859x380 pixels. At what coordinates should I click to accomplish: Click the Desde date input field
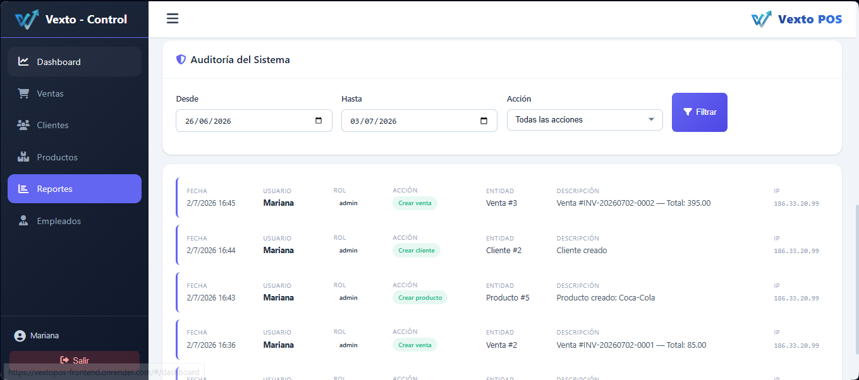point(254,121)
